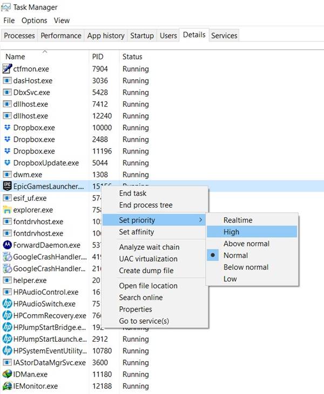
Task: Click the IAStorDataMgrSvc.exe icon
Action: pyautogui.click(x=7, y=362)
